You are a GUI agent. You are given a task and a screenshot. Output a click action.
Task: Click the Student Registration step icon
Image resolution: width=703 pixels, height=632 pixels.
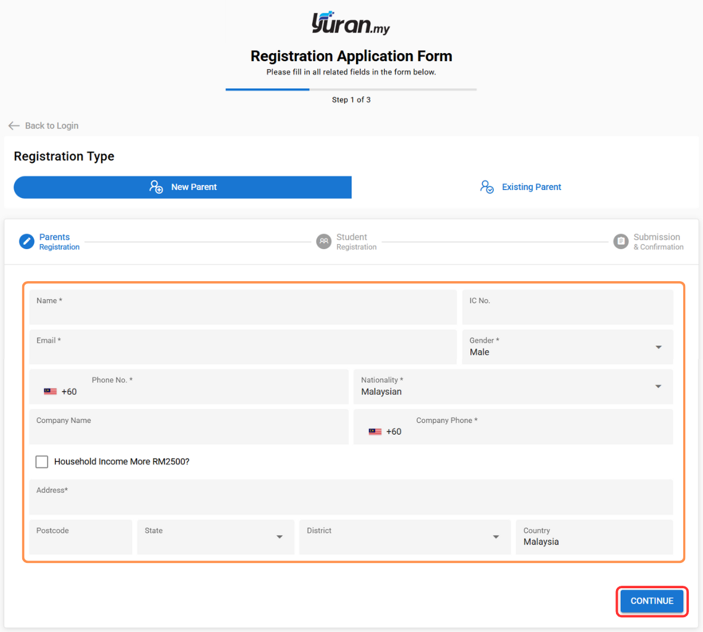pyautogui.click(x=323, y=241)
